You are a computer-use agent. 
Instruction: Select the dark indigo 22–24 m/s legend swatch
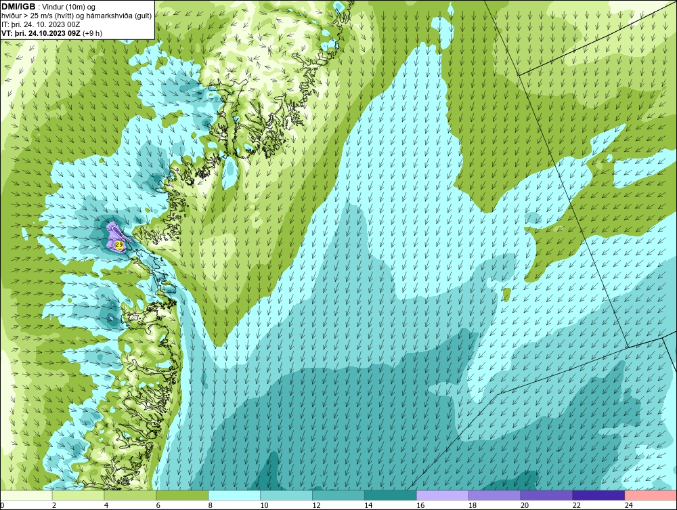tap(598, 495)
